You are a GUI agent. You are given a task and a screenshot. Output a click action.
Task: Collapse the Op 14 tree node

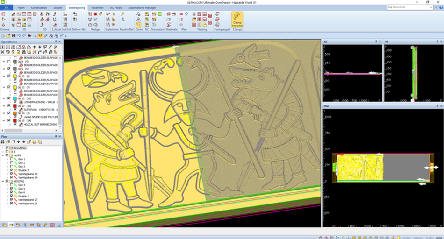[x=4, y=113]
